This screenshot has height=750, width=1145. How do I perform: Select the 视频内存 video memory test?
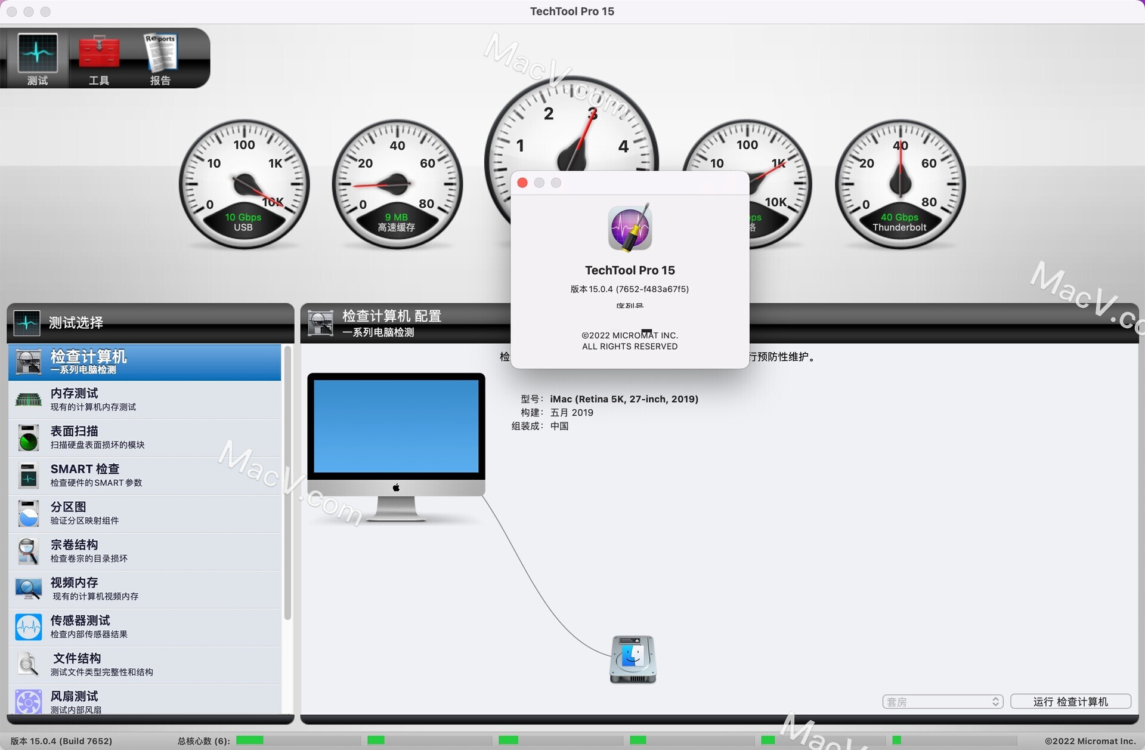pyautogui.click(x=145, y=589)
